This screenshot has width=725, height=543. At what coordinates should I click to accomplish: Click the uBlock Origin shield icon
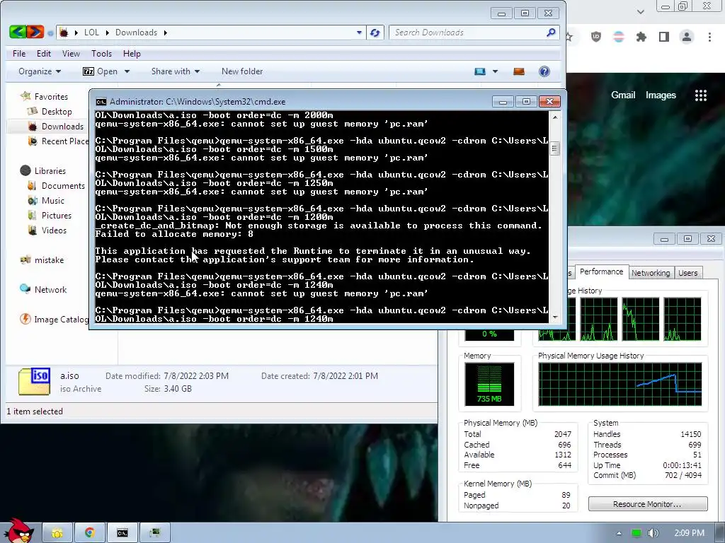tap(596, 37)
